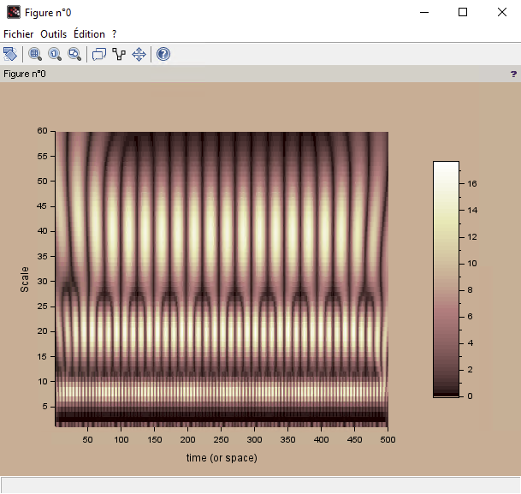521x494 pixels.
Task: Minimize the Figure n°0 window
Action: click(424, 12)
